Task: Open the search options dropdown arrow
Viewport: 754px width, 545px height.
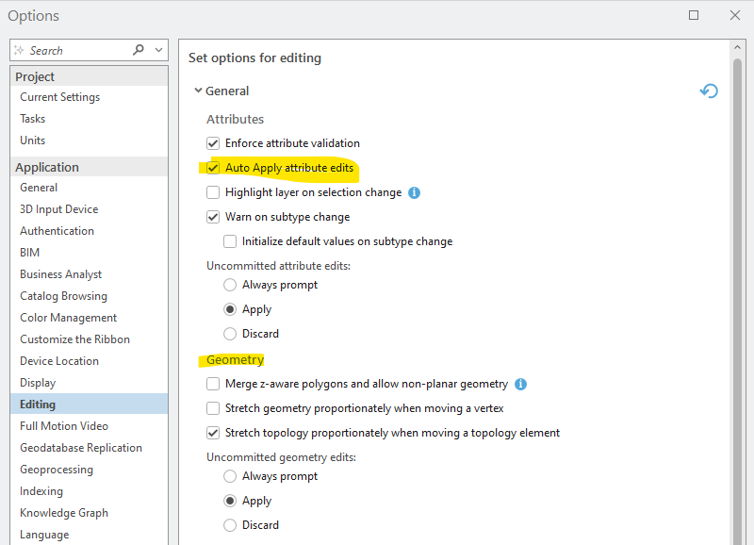Action: pyautogui.click(x=158, y=50)
